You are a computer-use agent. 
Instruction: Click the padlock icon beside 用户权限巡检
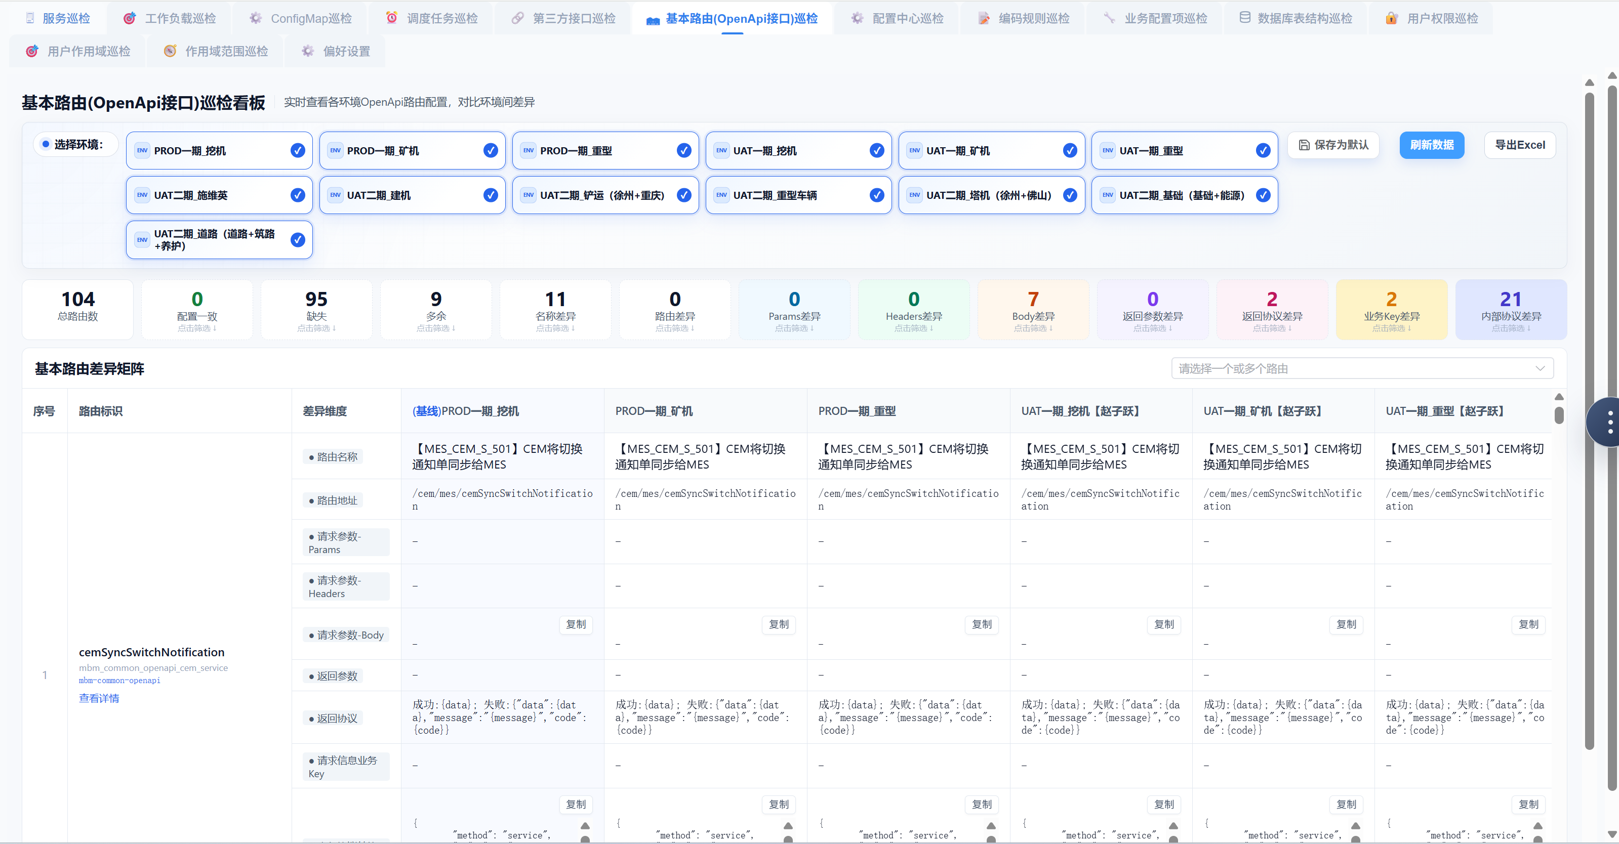[1392, 18]
